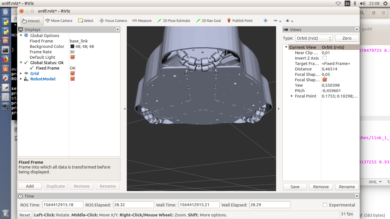The width and height of the screenshot is (390, 219).
Task: Click the system volume icon
Action: click(x=363, y=3)
